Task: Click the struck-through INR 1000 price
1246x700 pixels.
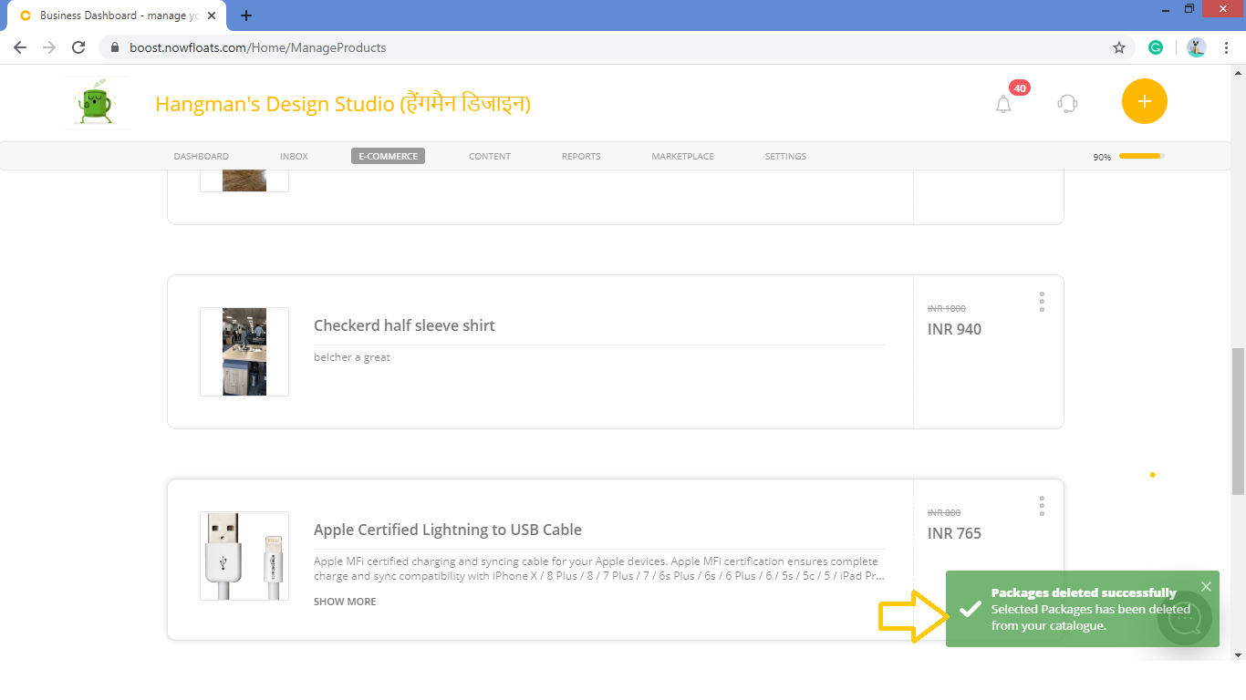Action: pos(947,309)
